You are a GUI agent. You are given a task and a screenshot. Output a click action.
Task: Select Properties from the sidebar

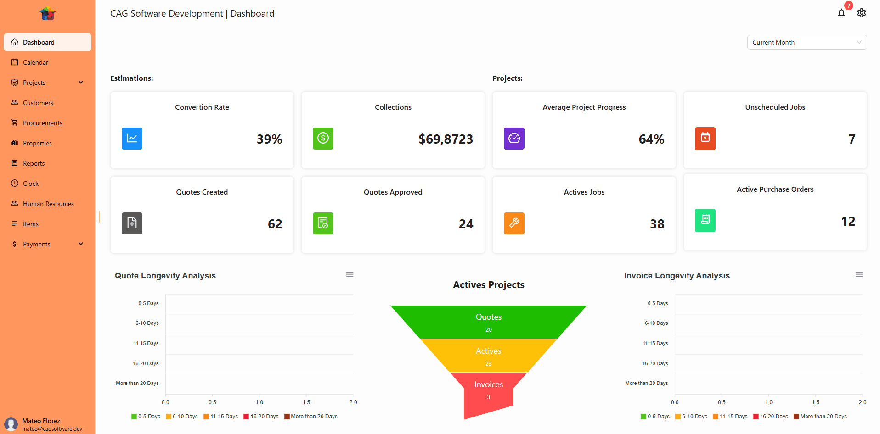37,143
